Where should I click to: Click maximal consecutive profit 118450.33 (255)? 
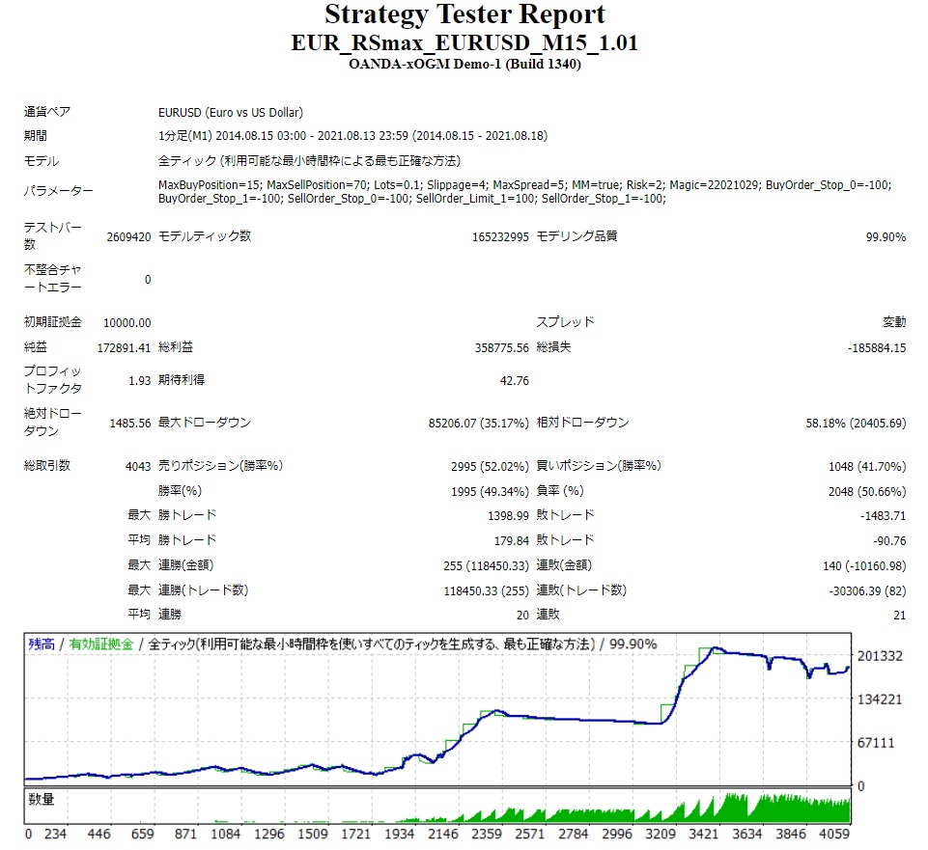click(486, 590)
